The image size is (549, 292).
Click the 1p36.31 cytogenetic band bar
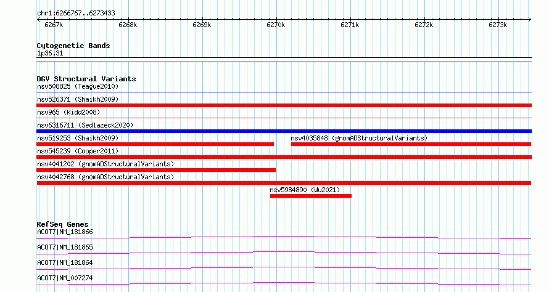point(284,60)
